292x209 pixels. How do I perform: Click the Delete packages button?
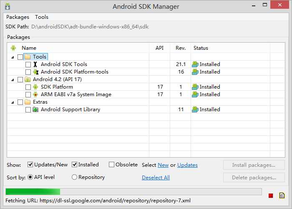pos(254,178)
